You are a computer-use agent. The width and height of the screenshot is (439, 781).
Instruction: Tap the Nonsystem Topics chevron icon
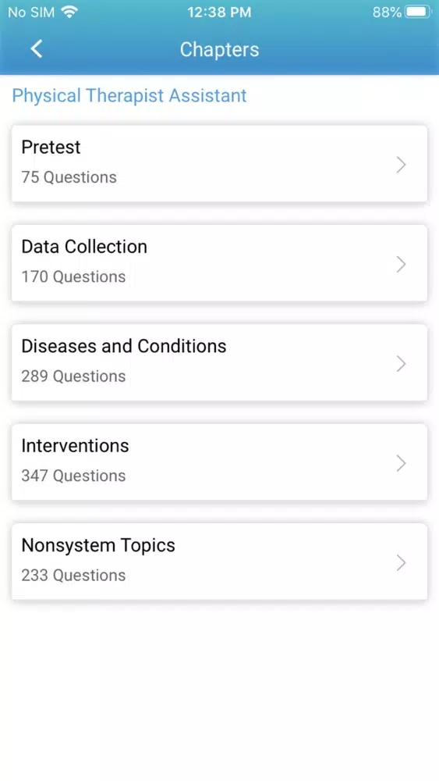[402, 563]
